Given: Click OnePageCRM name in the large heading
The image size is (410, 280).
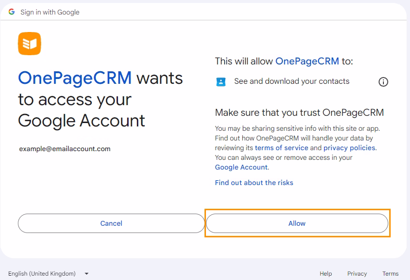Looking at the screenshot, I should click(75, 78).
